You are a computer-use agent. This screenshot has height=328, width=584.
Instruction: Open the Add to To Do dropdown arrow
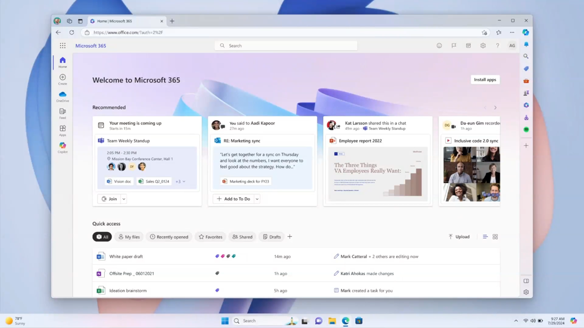(257, 199)
